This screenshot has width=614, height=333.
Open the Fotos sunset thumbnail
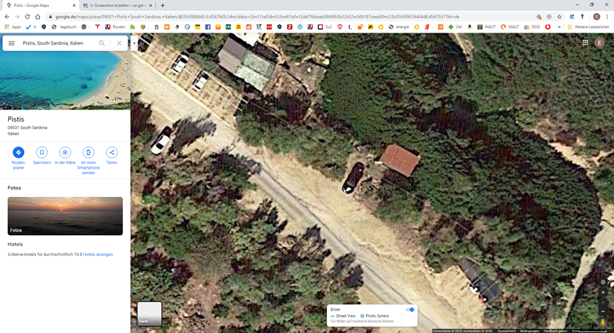tap(65, 216)
